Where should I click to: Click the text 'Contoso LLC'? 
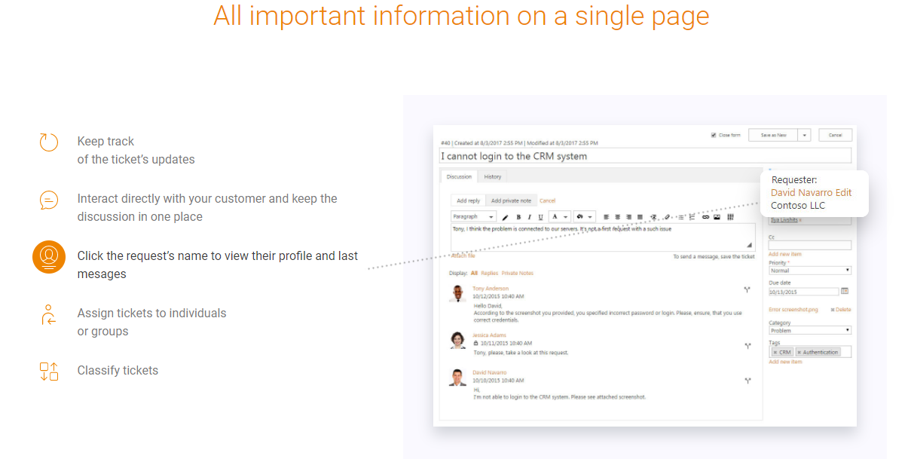click(798, 205)
